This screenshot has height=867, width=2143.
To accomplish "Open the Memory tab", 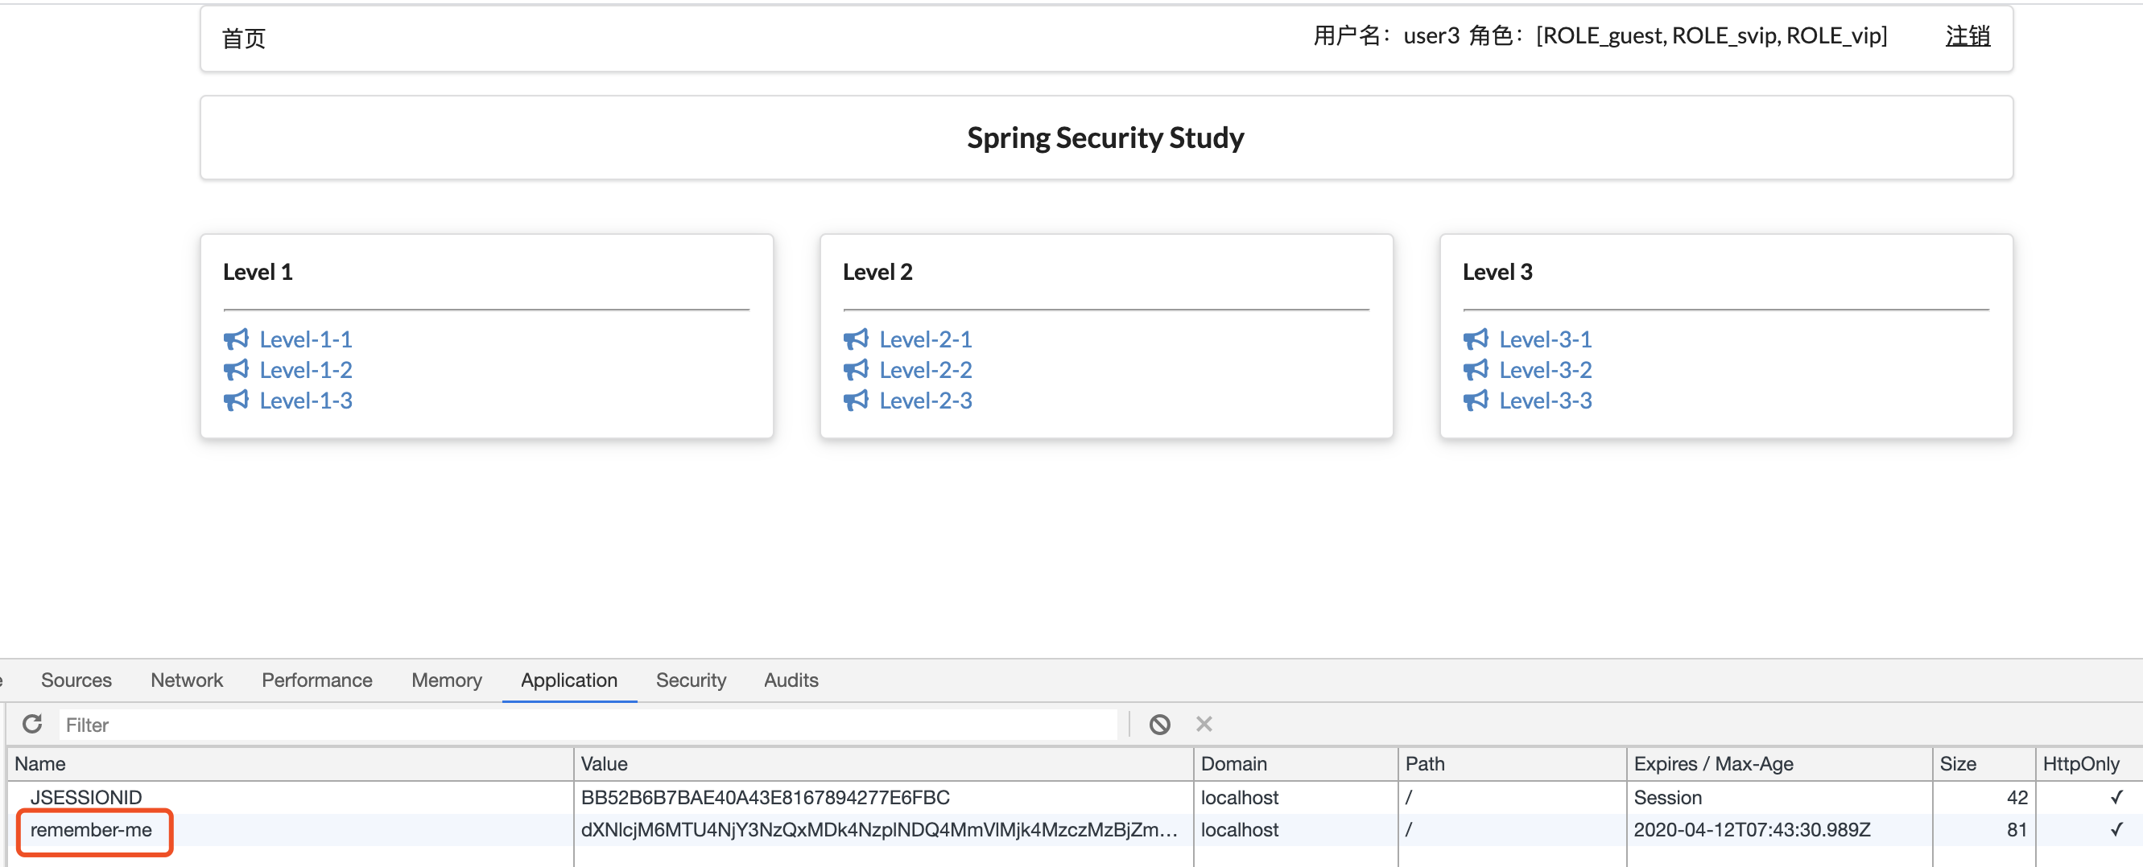I will [x=447, y=680].
